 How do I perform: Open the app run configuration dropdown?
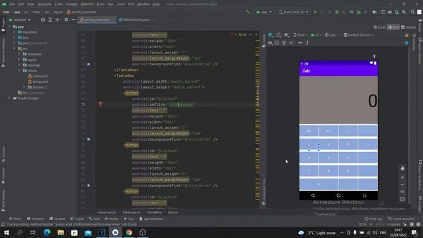(264, 12)
